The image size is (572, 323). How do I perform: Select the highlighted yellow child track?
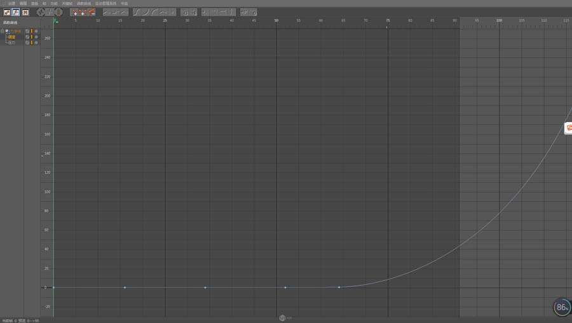click(12, 37)
